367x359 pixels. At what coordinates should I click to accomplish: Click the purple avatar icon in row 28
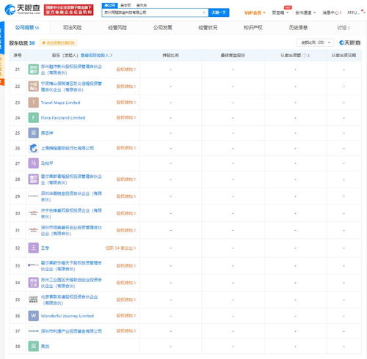pyautogui.click(x=33, y=179)
